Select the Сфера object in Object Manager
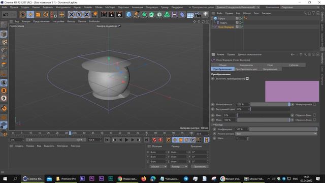Viewport: 325px width, 183px height. pos(221,18)
